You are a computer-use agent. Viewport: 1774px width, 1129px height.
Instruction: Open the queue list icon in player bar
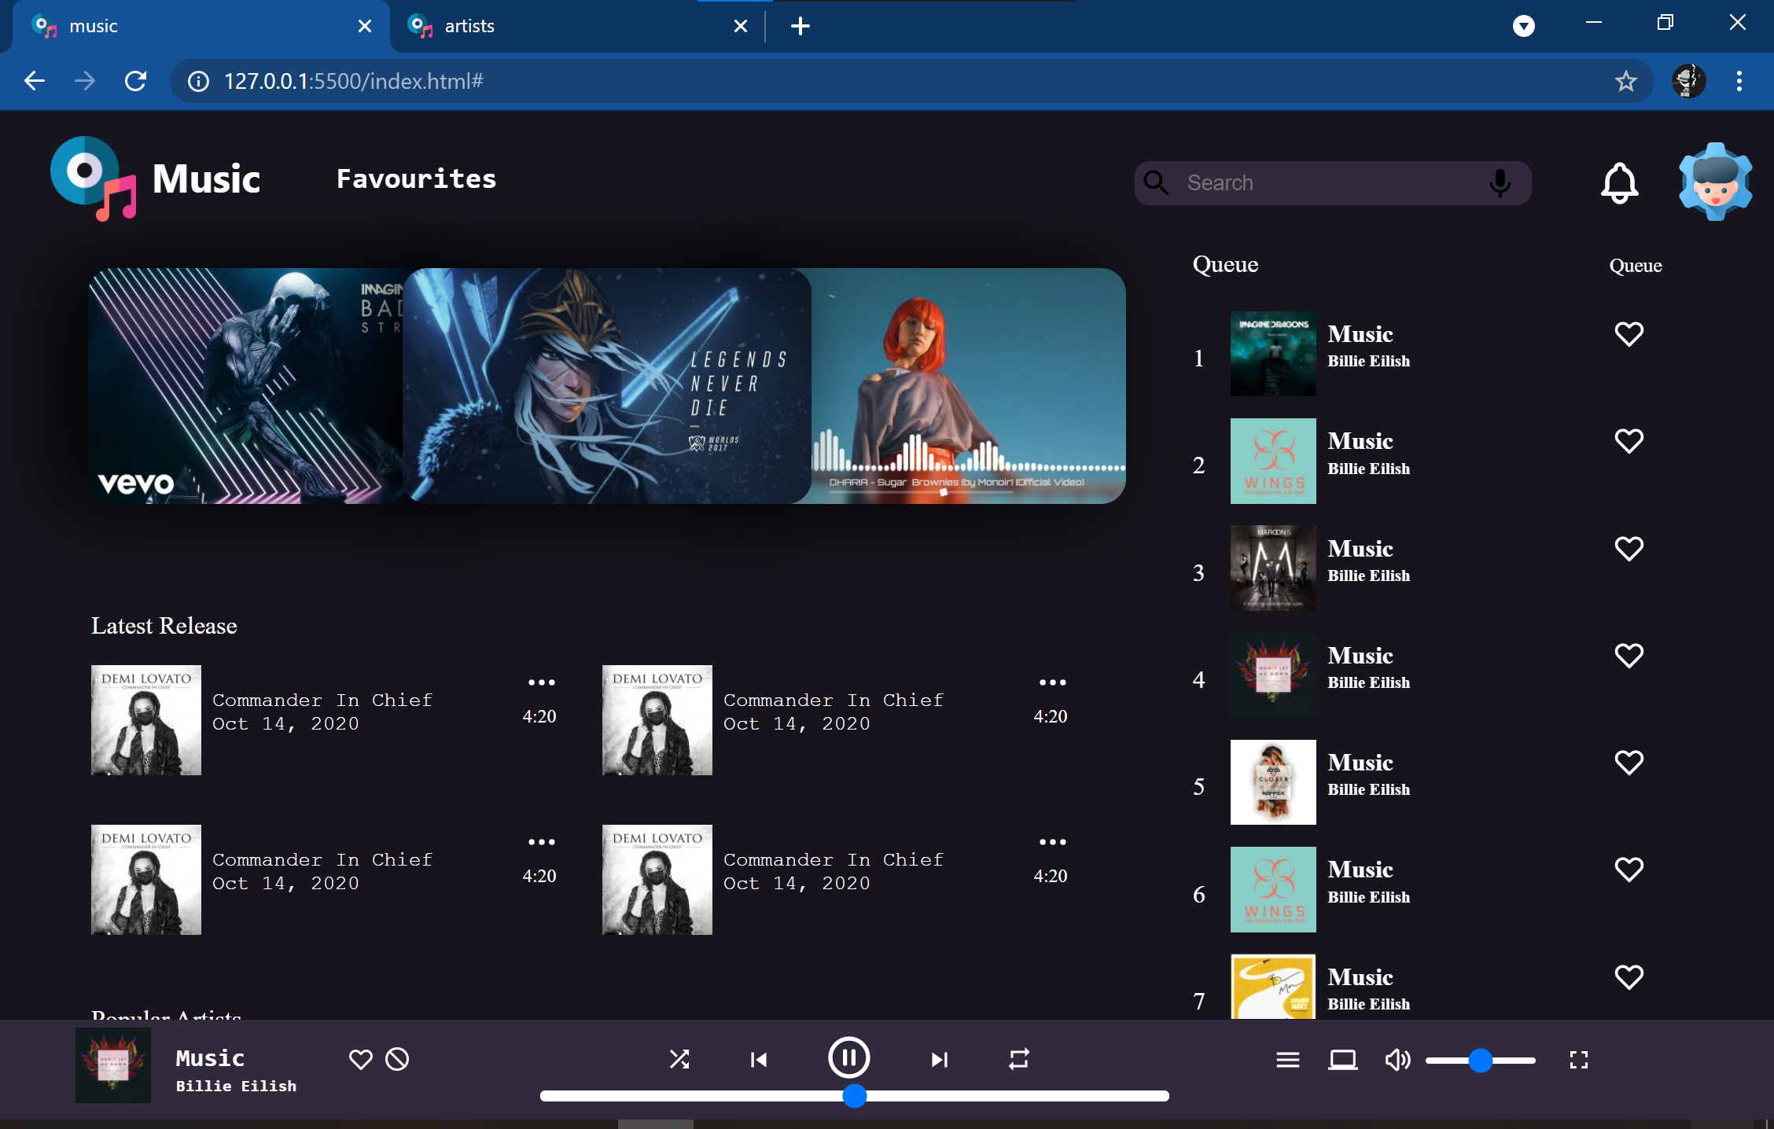click(x=1287, y=1059)
